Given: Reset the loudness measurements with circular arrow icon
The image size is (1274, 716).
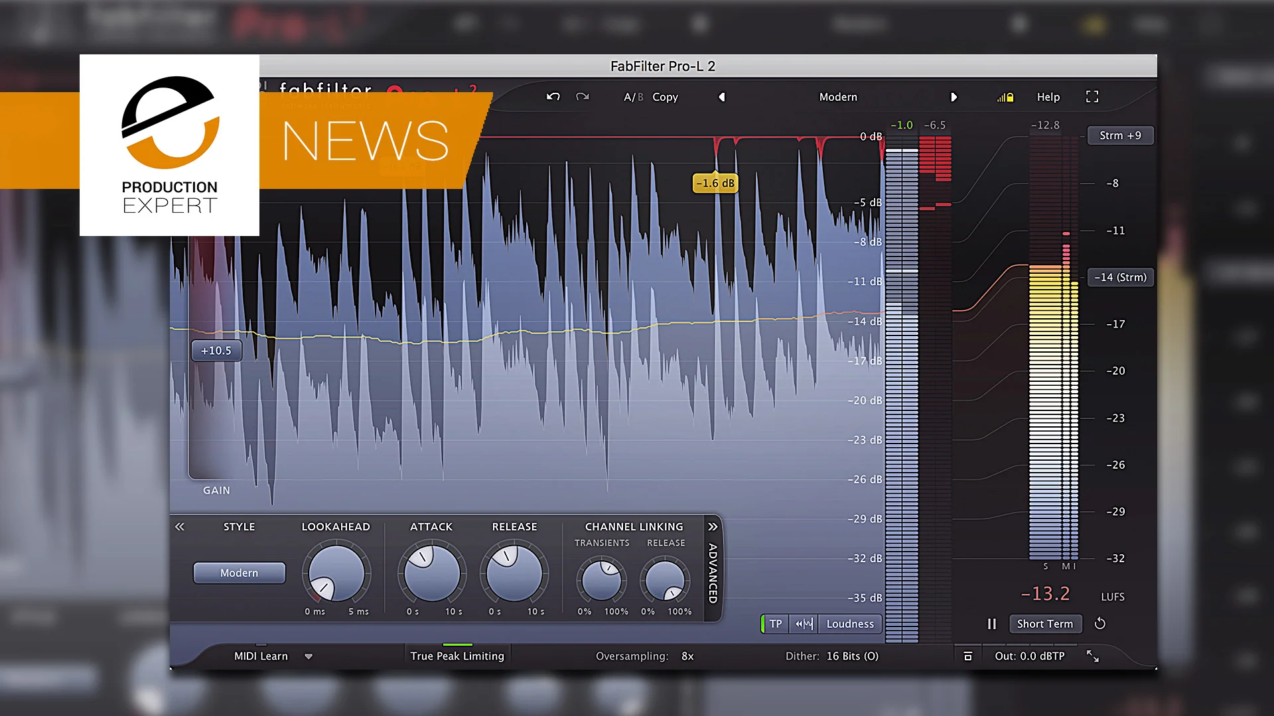Looking at the screenshot, I should (x=1100, y=624).
